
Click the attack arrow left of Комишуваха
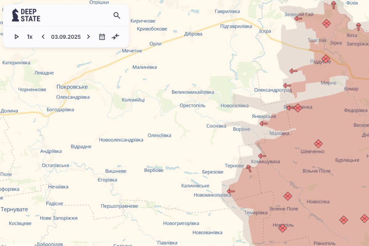262,156
